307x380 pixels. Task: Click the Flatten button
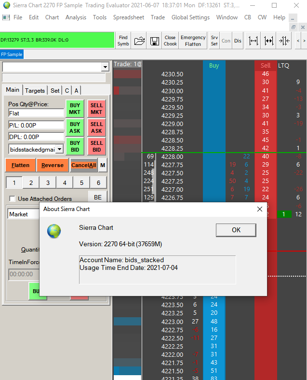(x=20, y=165)
